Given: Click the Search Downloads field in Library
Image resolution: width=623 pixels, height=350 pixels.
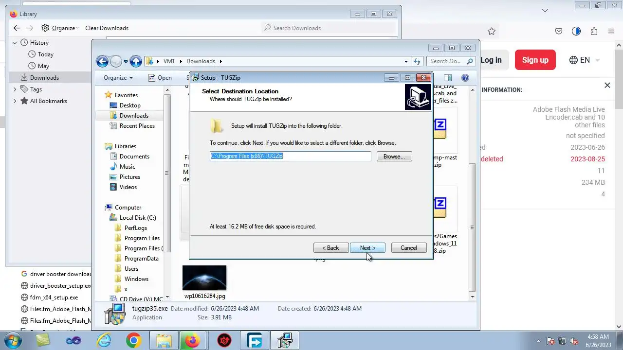Looking at the screenshot, I should tap(329, 28).
